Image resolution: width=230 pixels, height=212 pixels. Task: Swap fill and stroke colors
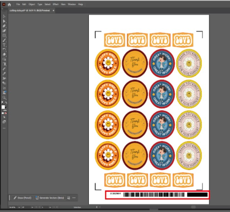6,102
